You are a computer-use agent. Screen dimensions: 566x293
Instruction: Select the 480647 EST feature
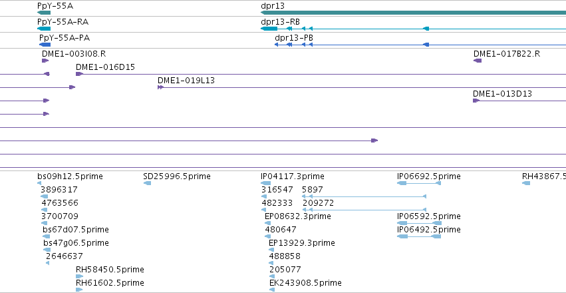point(268,236)
